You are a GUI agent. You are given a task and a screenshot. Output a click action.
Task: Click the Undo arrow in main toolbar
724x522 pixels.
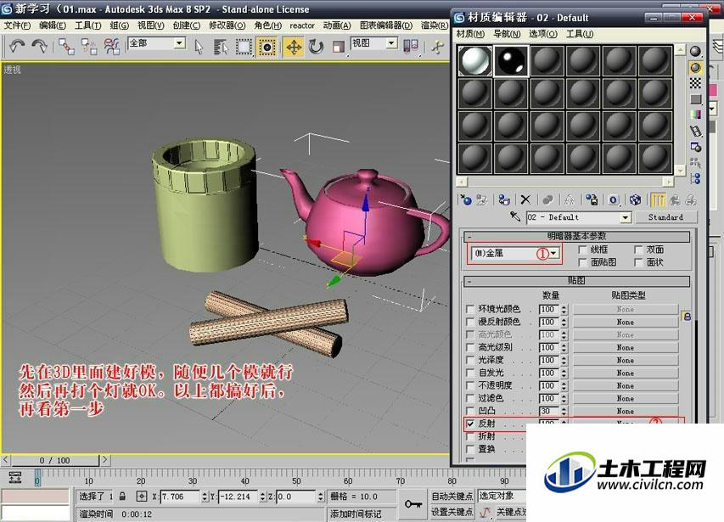17,46
